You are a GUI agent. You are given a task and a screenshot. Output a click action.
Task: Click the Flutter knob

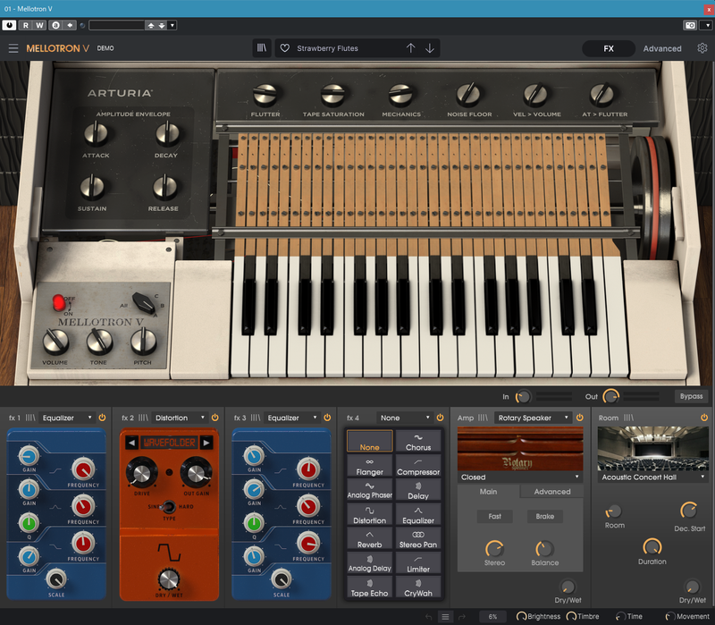[x=265, y=95]
